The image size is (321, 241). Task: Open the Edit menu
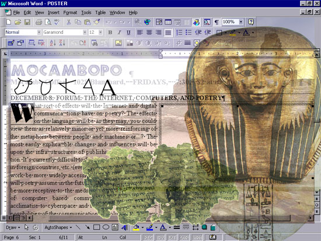click(x=27, y=13)
